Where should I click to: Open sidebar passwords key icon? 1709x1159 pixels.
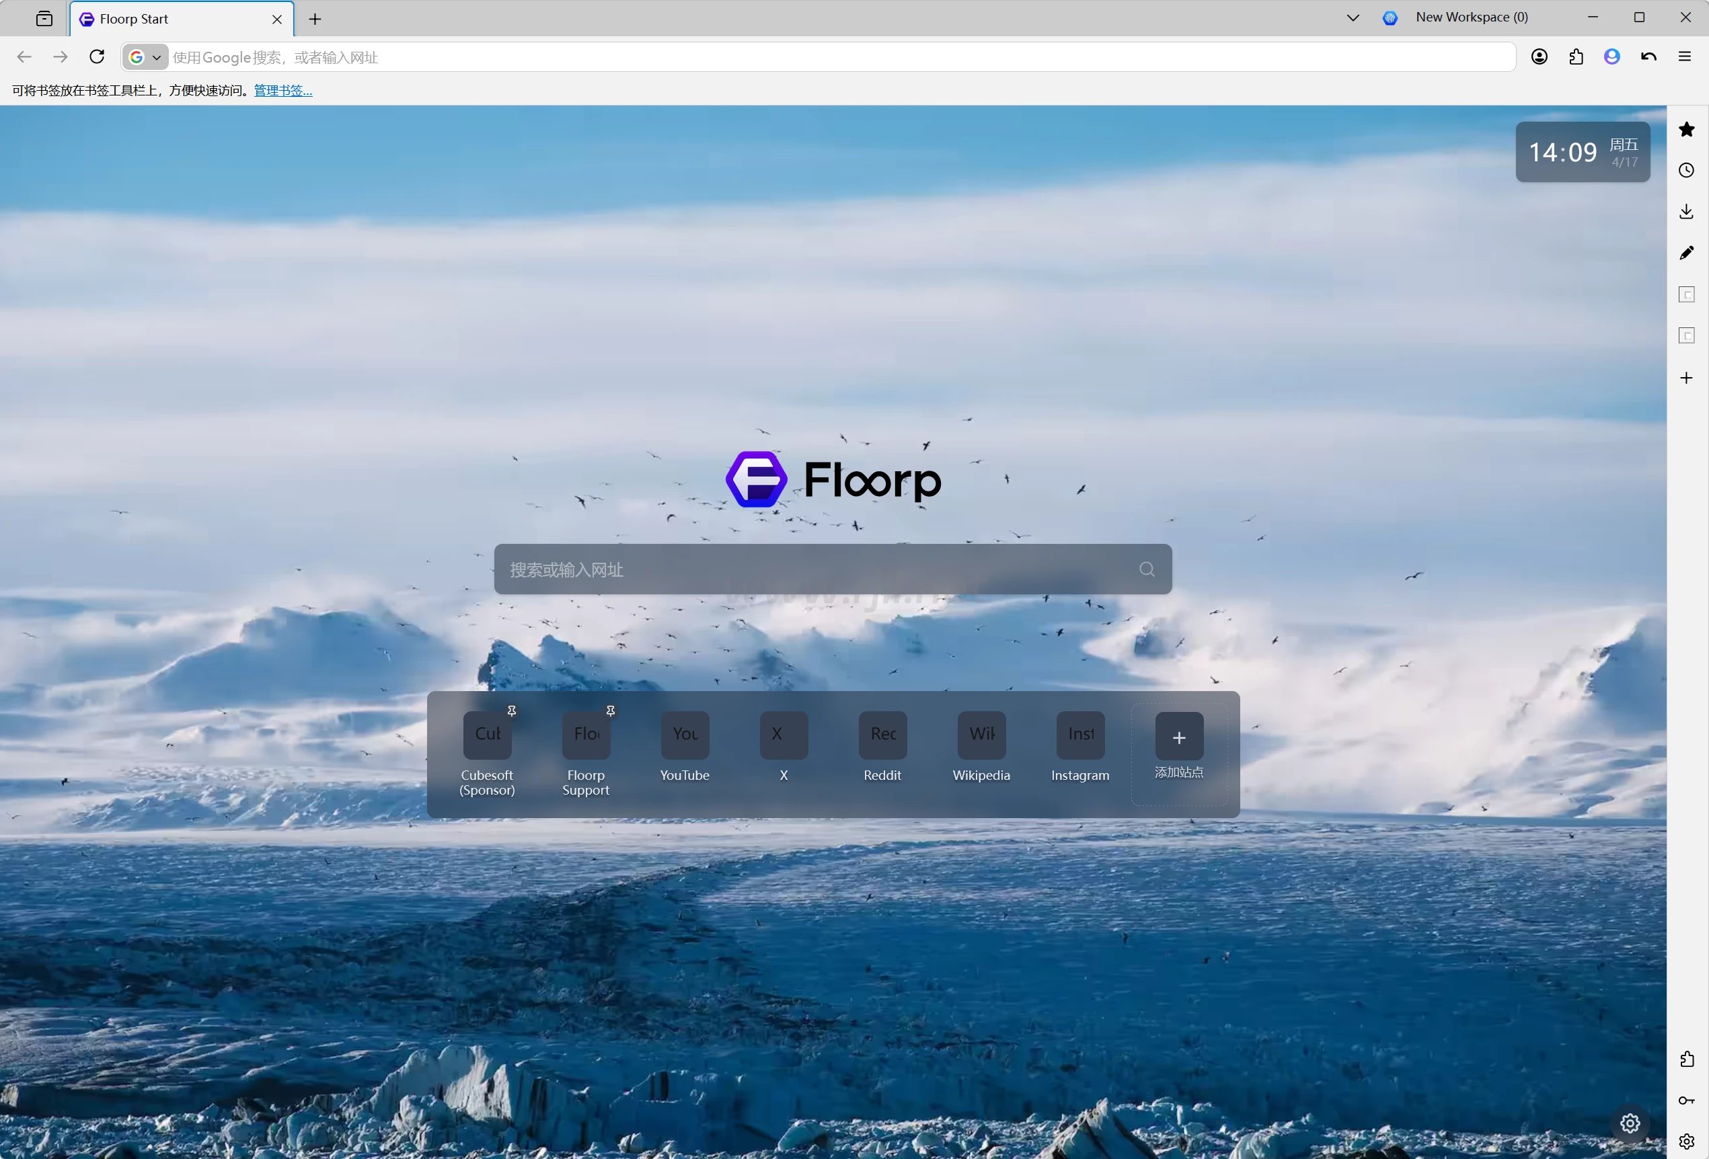point(1686,1101)
